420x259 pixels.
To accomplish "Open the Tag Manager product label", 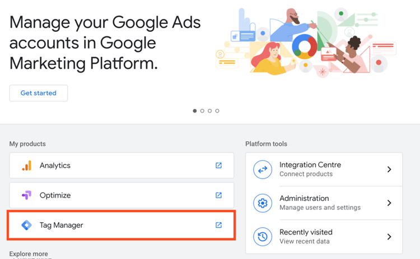I will 62,225.
